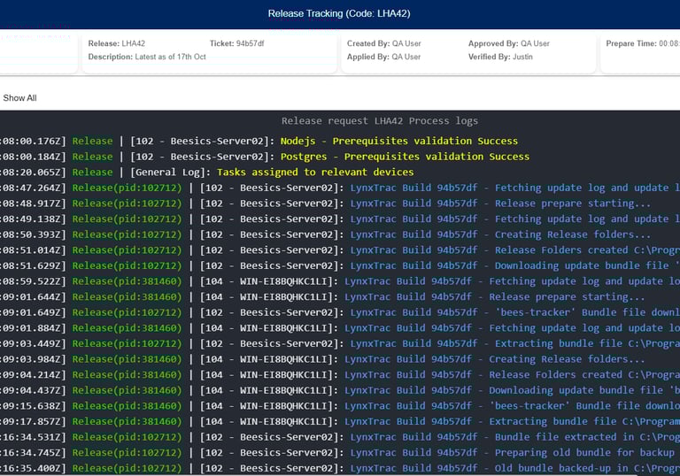Screen dimensions: 680x476
Task: Select the 09:04.437Z Downloading update bundle file log
Action: coord(340,390)
